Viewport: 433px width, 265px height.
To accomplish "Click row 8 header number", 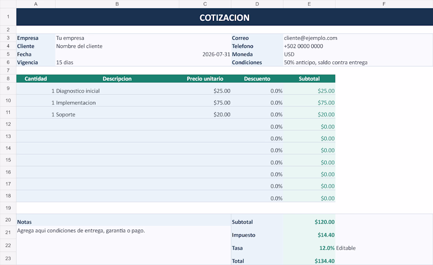I will coord(8,78).
